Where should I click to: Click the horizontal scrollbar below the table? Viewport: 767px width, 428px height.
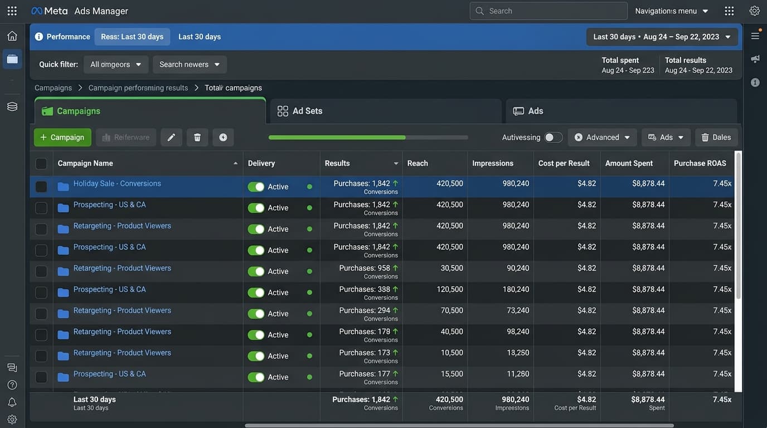(x=459, y=426)
